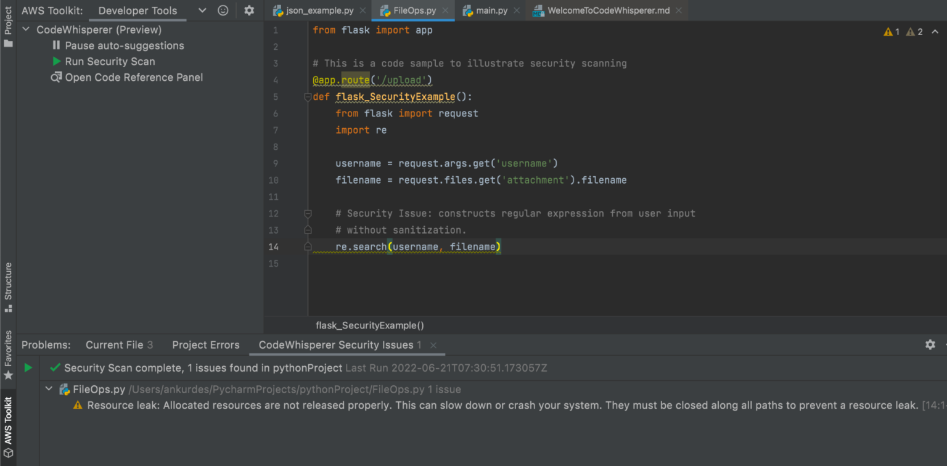This screenshot has width=947, height=466.
Task: Open the Project Errors tab
Action: [206, 345]
